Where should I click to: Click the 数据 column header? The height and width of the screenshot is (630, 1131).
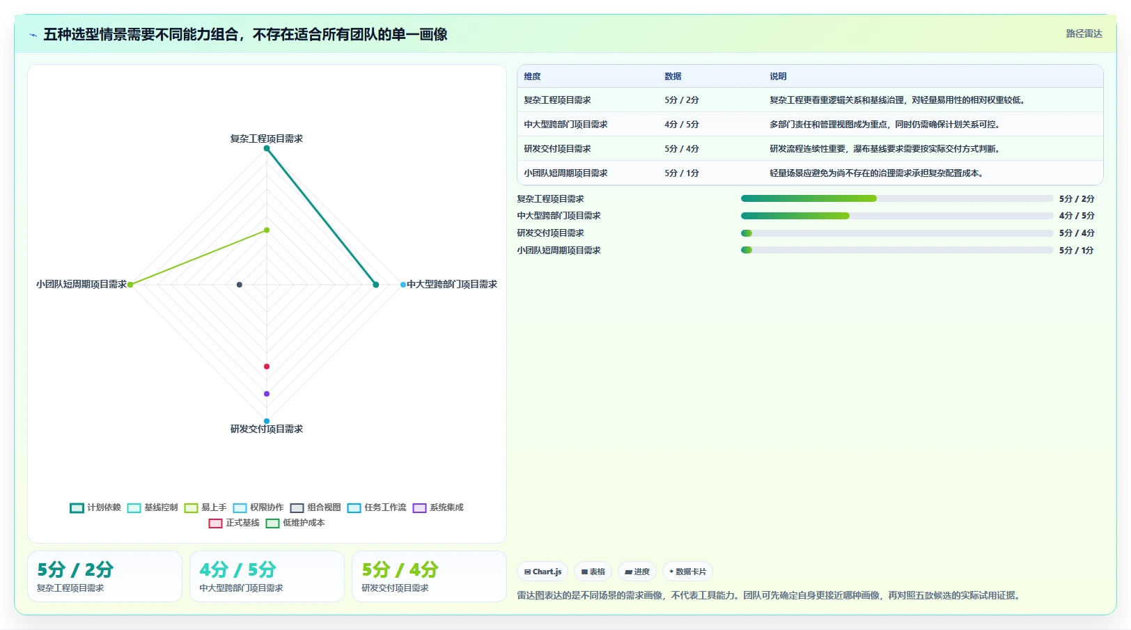click(673, 77)
